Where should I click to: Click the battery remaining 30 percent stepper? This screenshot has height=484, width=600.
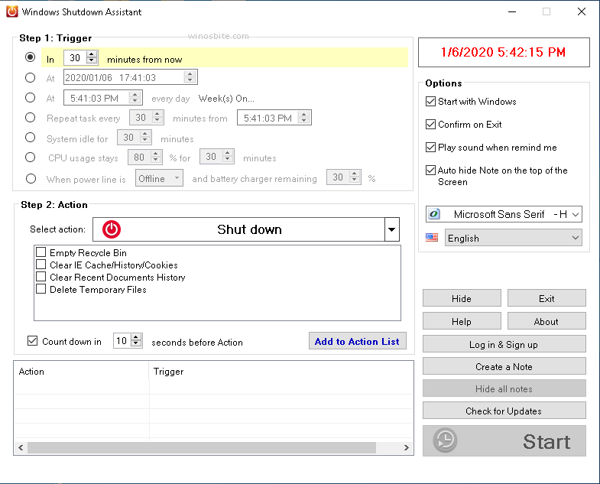pyautogui.click(x=355, y=177)
